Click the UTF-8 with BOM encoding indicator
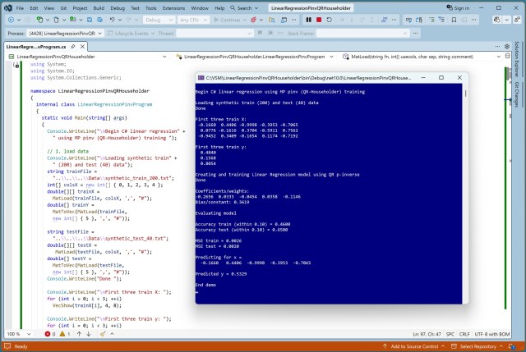526x352 pixels. coord(491,334)
